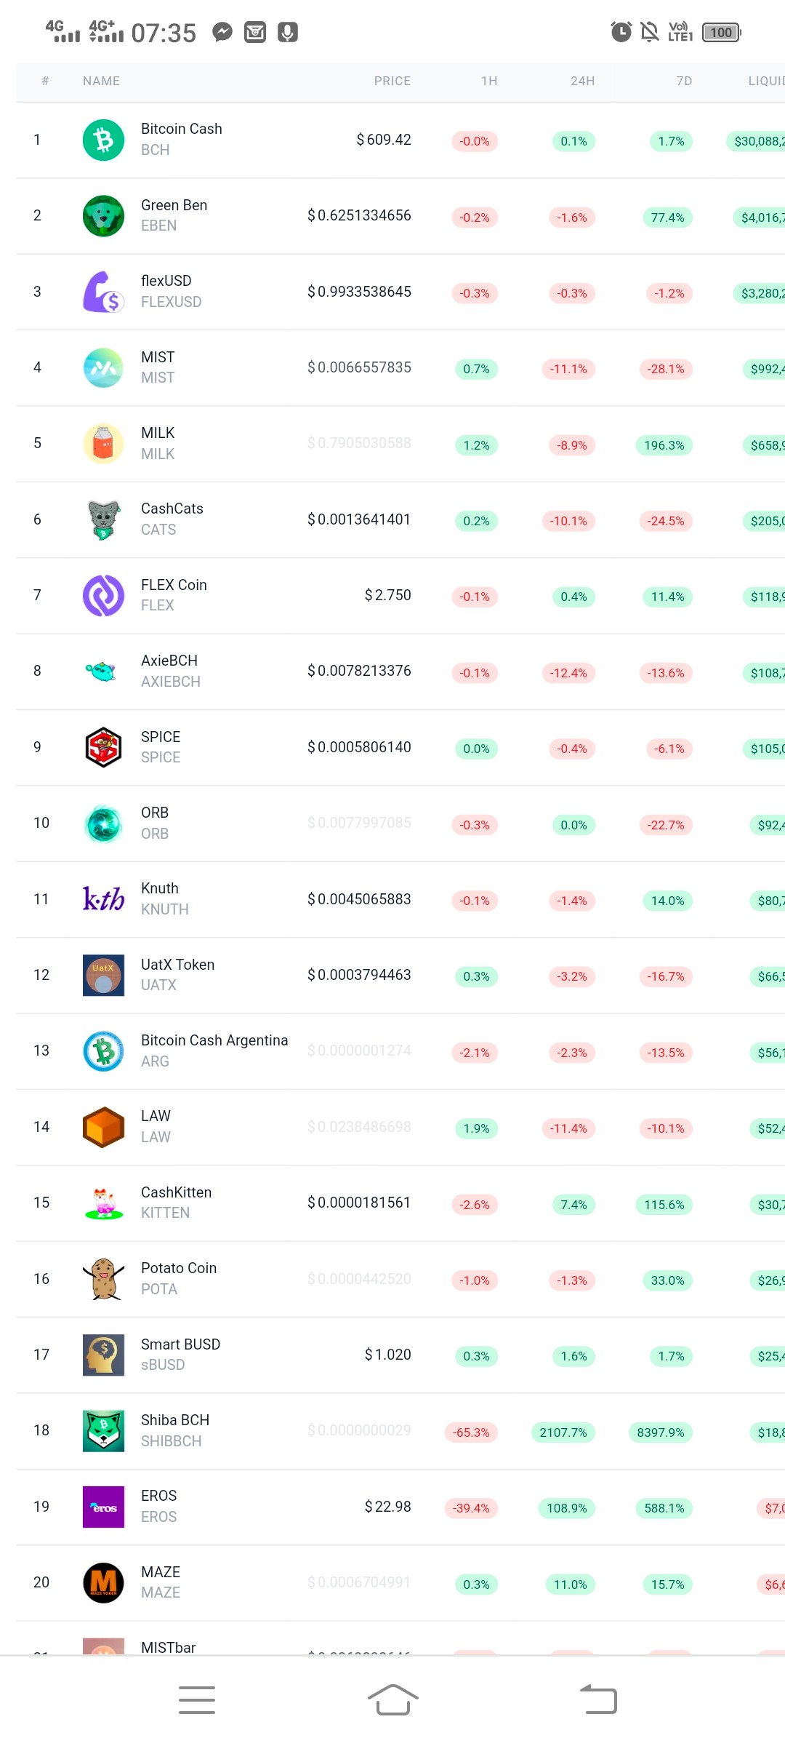785x1746 pixels.
Task: Tap the Bitcoin Cash coin logo
Action: [103, 140]
